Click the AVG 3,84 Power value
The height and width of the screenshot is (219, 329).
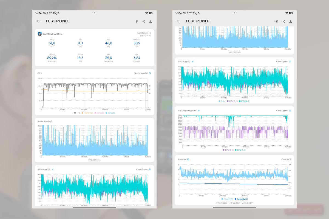(x=137, y=58)
